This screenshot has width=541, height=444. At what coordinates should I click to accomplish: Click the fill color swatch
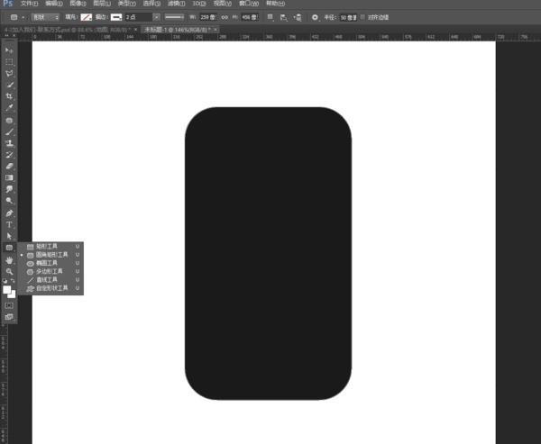click(86, 16)
